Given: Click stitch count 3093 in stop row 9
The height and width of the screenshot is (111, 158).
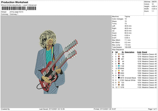Looking at the screenshot, I should [122, 73].
